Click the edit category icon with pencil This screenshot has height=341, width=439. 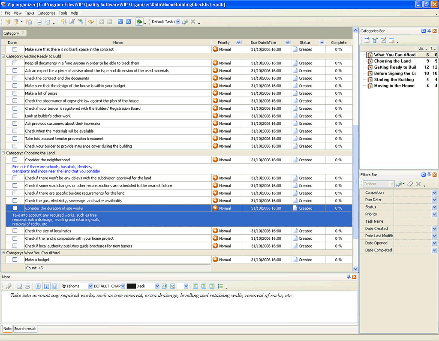click(x=384, y=40)
